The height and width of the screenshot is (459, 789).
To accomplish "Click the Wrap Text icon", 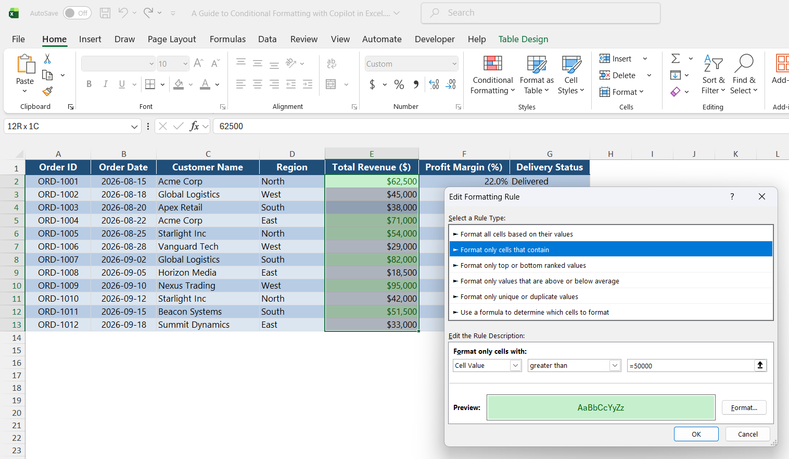I will pos(332,64).
